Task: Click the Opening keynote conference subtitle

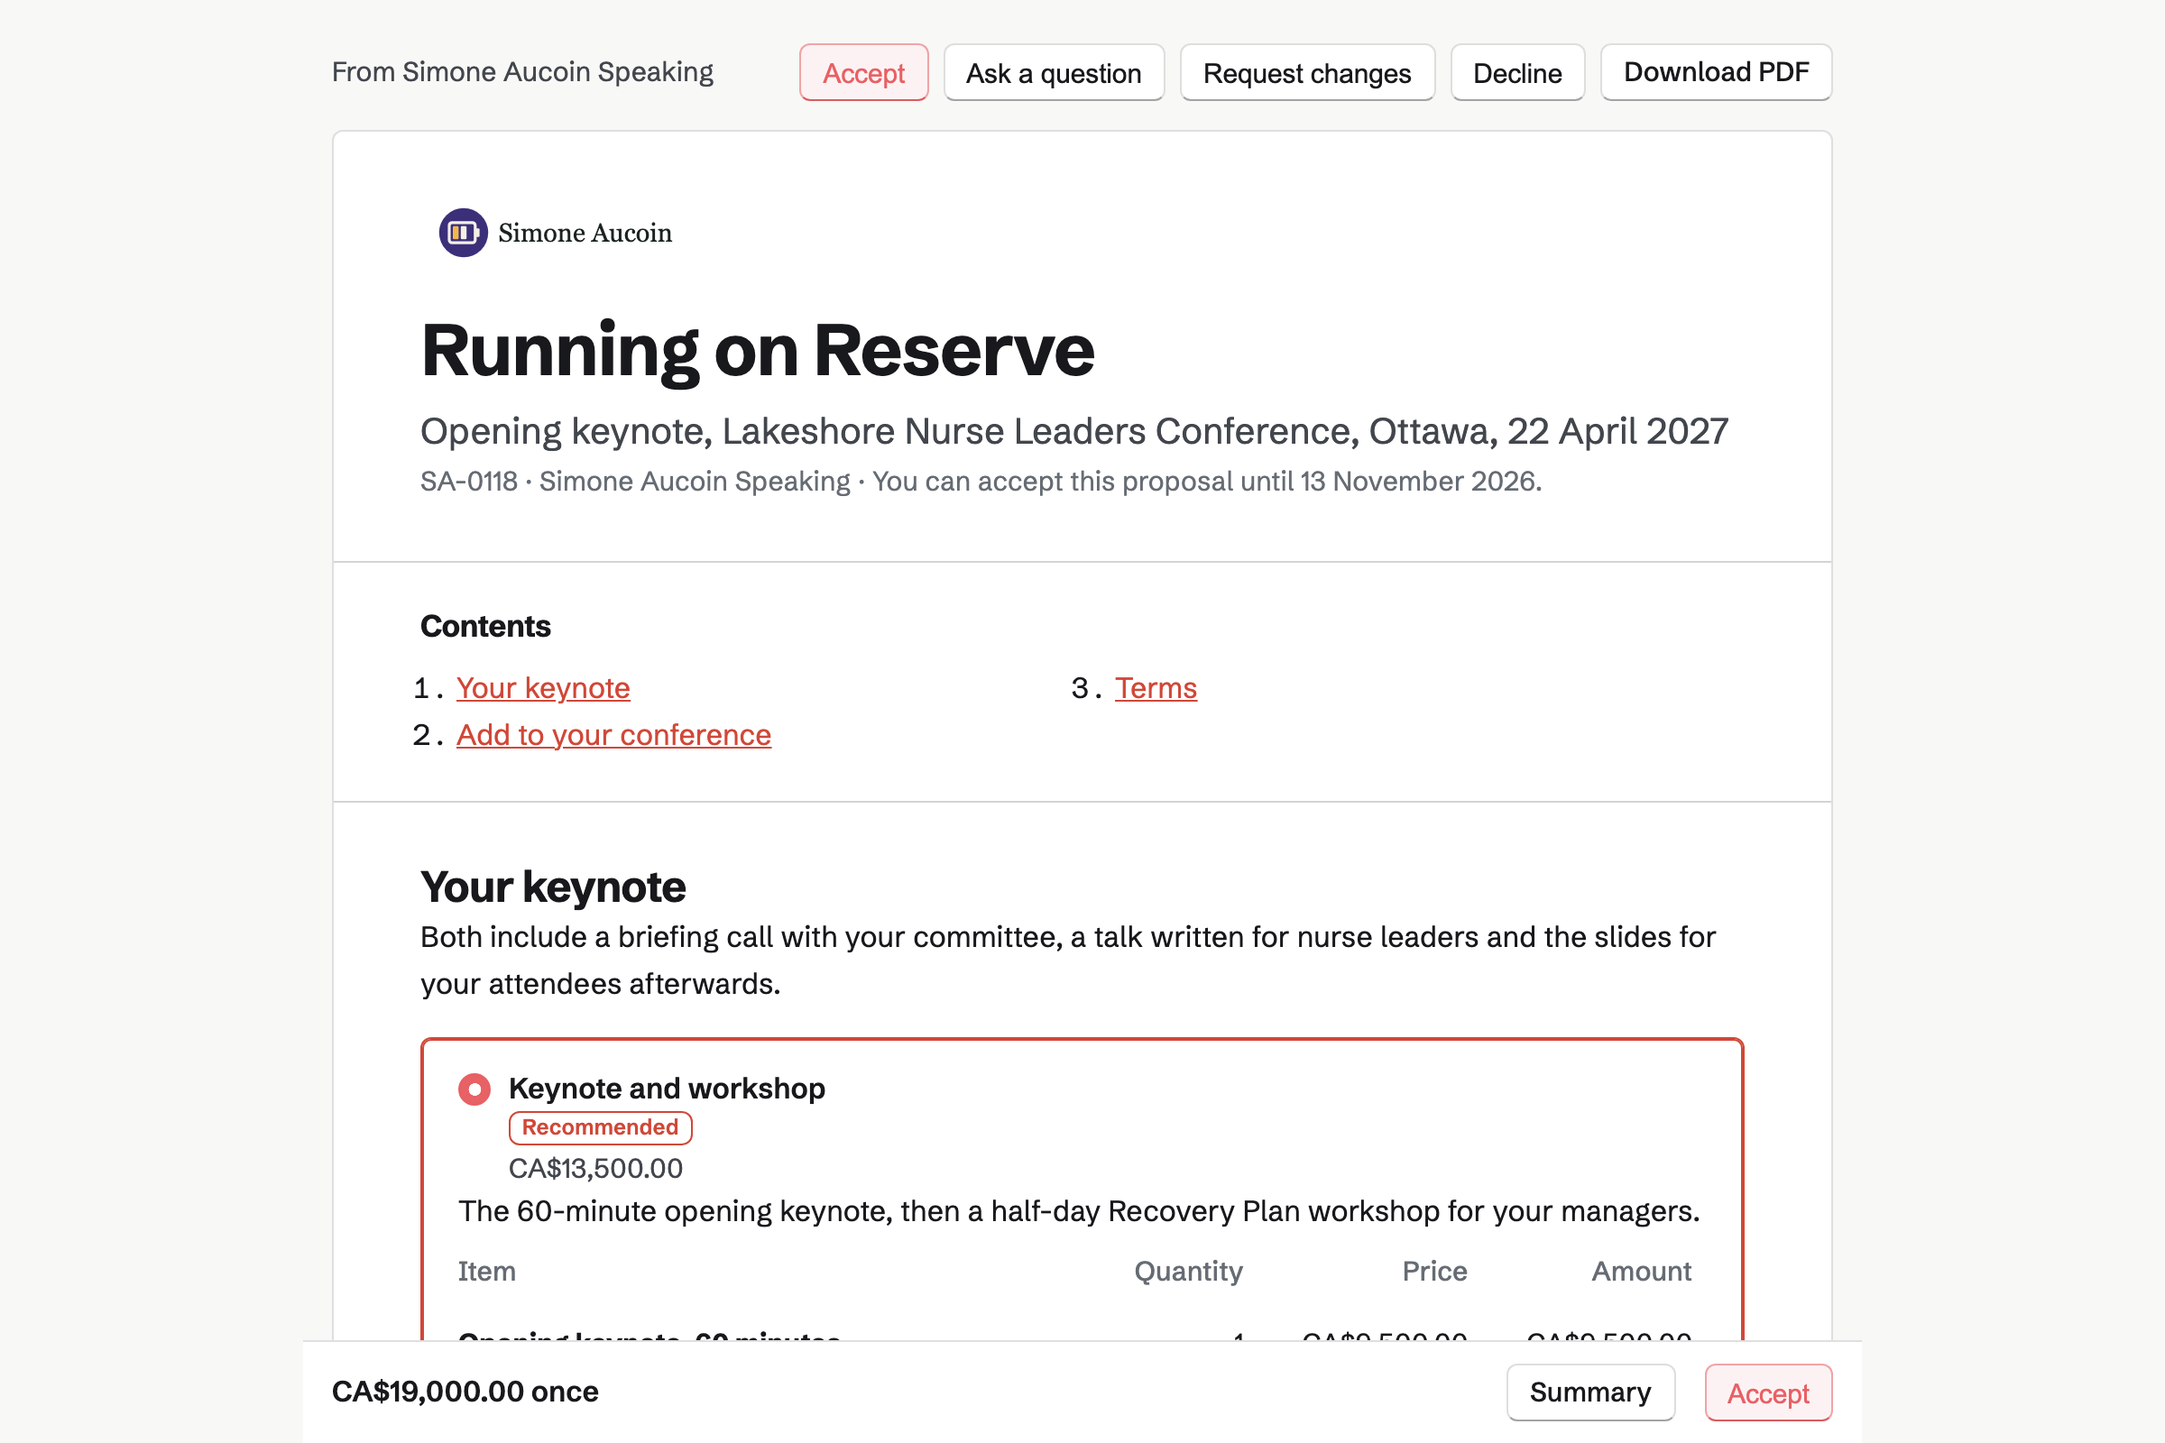Action: [1074, 431]
